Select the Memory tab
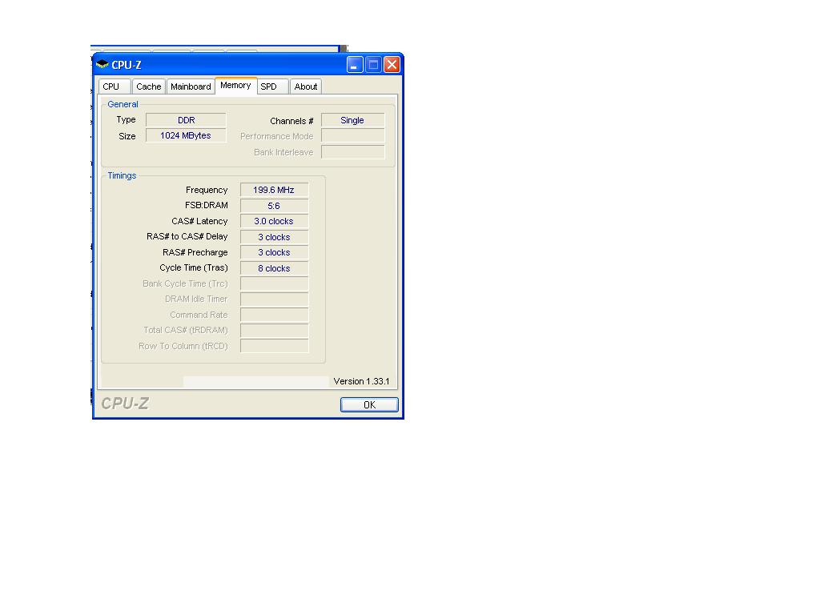Screen dimensions: 820x615 click(x=235, y=85)
